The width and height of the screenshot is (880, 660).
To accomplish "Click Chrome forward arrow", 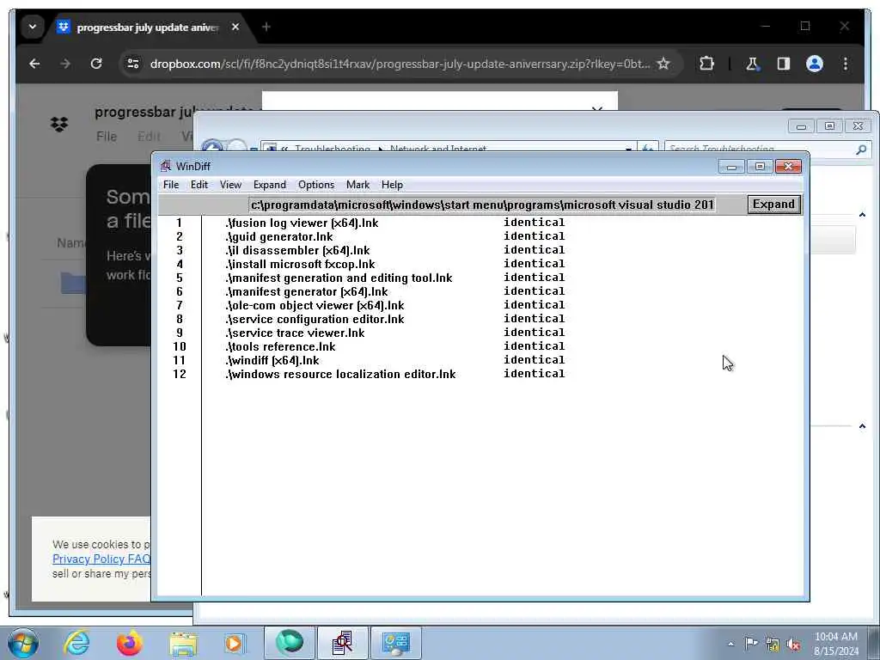I will click(x=65, y=64).
